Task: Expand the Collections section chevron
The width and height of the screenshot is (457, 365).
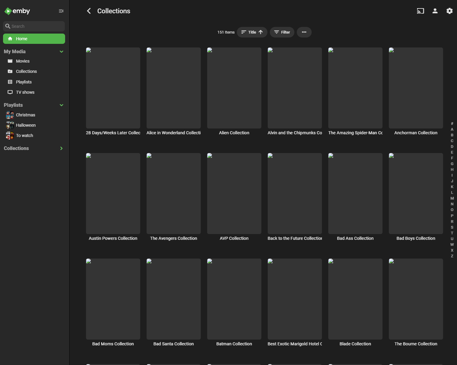Action: click(61, 148)
